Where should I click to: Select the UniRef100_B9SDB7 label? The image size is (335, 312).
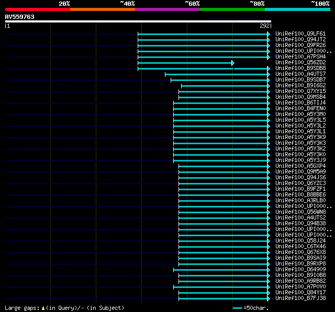click(300, 80)
